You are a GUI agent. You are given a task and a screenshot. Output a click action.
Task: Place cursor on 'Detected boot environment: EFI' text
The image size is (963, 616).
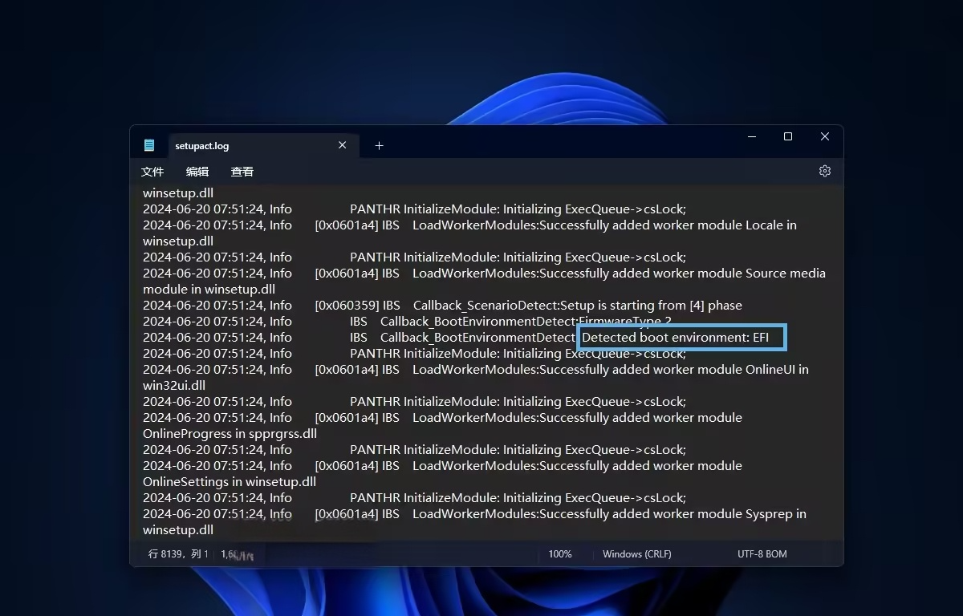tap(674, 338)
